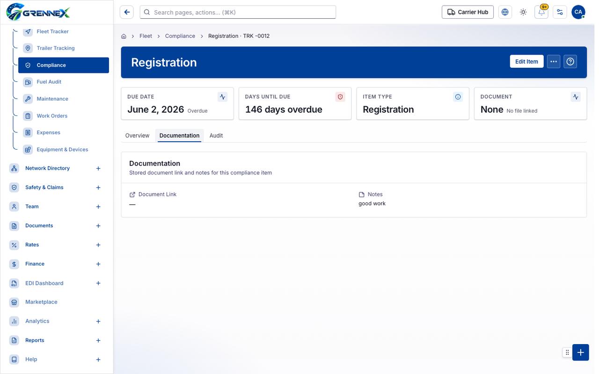Open Fleet Tracker in sidebar
The width and height of the screenshot is (599, 374).
point(64,31)
